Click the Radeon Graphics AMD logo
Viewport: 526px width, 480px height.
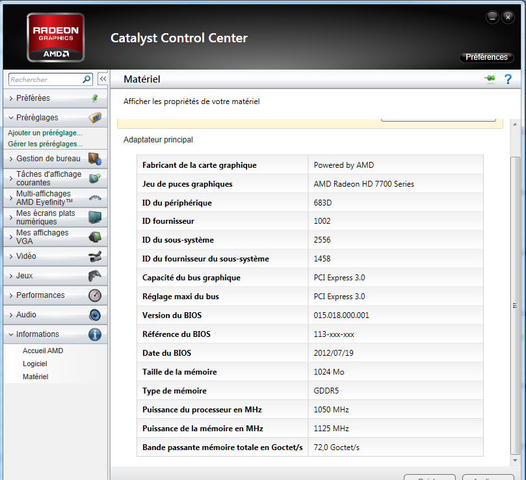click(56, 38)
